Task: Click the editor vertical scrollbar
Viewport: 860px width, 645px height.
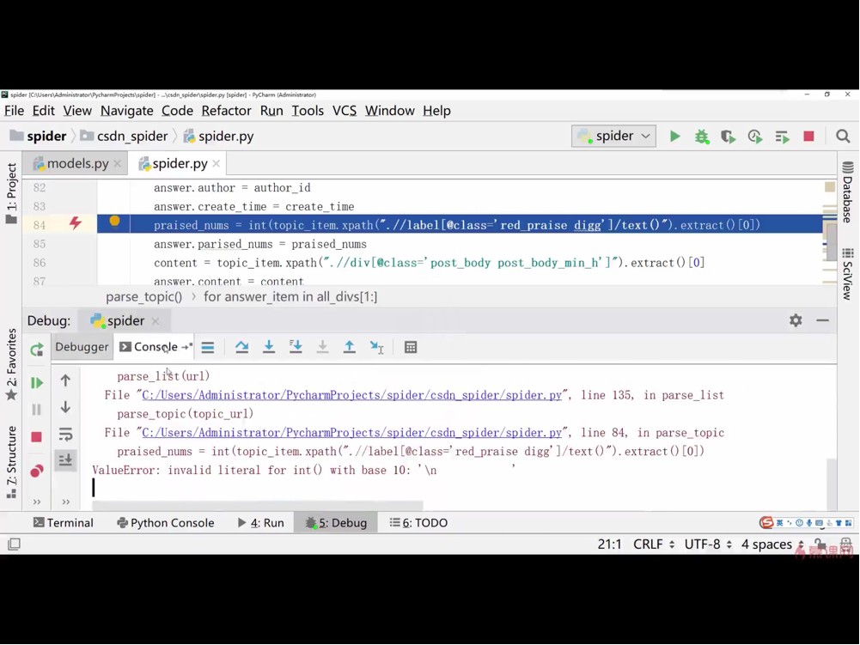Action: point(830,241)
